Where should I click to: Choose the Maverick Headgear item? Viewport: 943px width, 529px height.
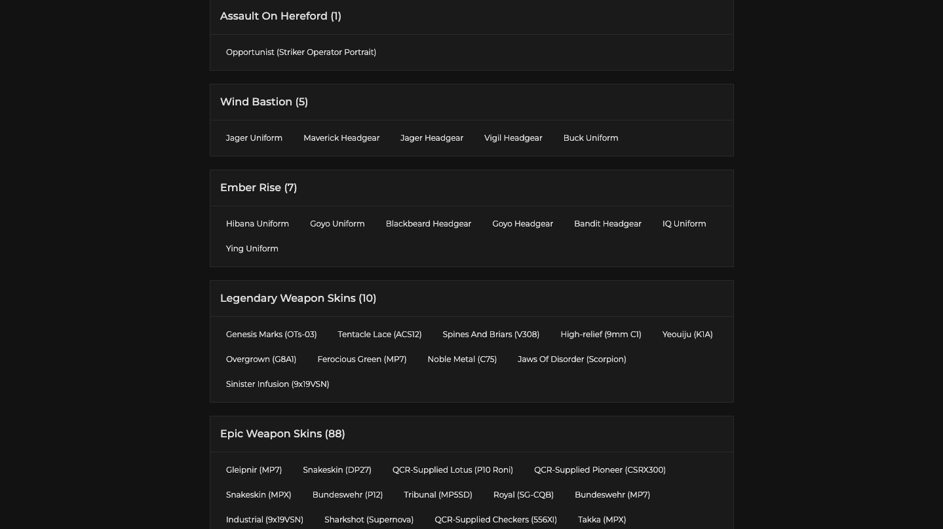tap(341, 138)
